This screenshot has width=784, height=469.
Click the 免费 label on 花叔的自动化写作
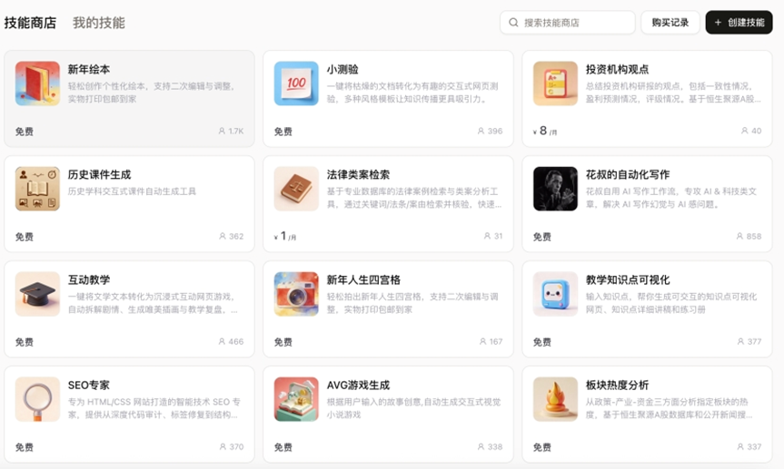(542, 238)
